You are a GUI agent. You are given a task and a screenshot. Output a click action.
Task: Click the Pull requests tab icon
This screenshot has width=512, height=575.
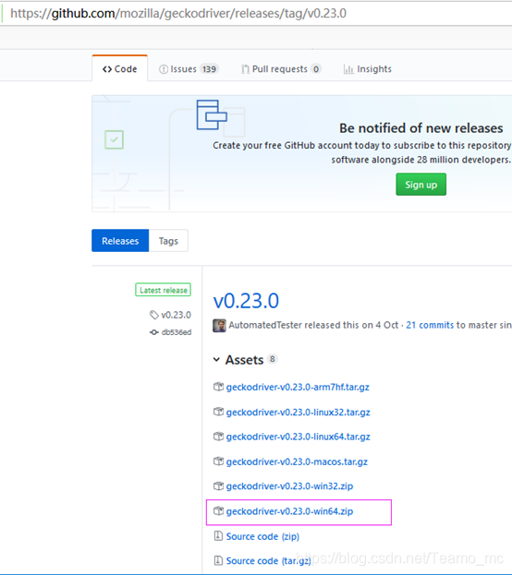click(x=245, y=69)
